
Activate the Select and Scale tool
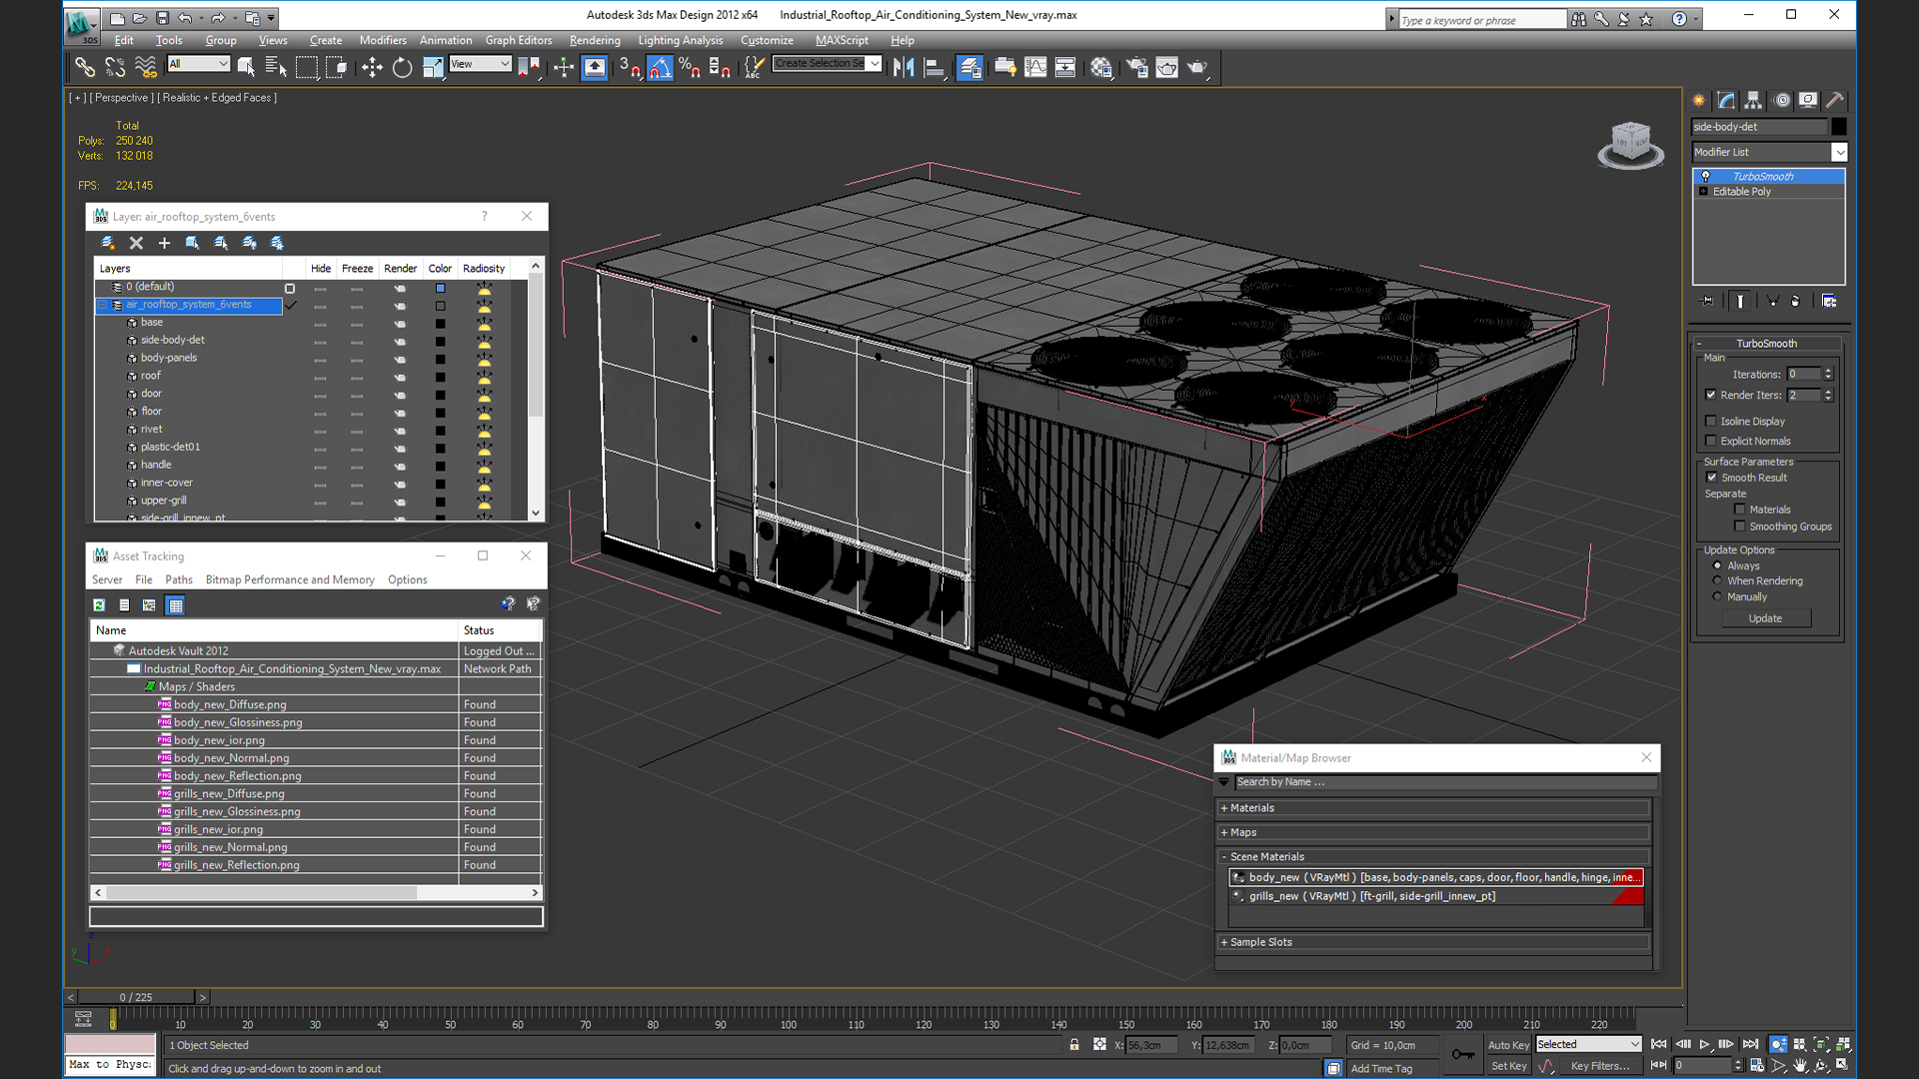tap(433, 67)
